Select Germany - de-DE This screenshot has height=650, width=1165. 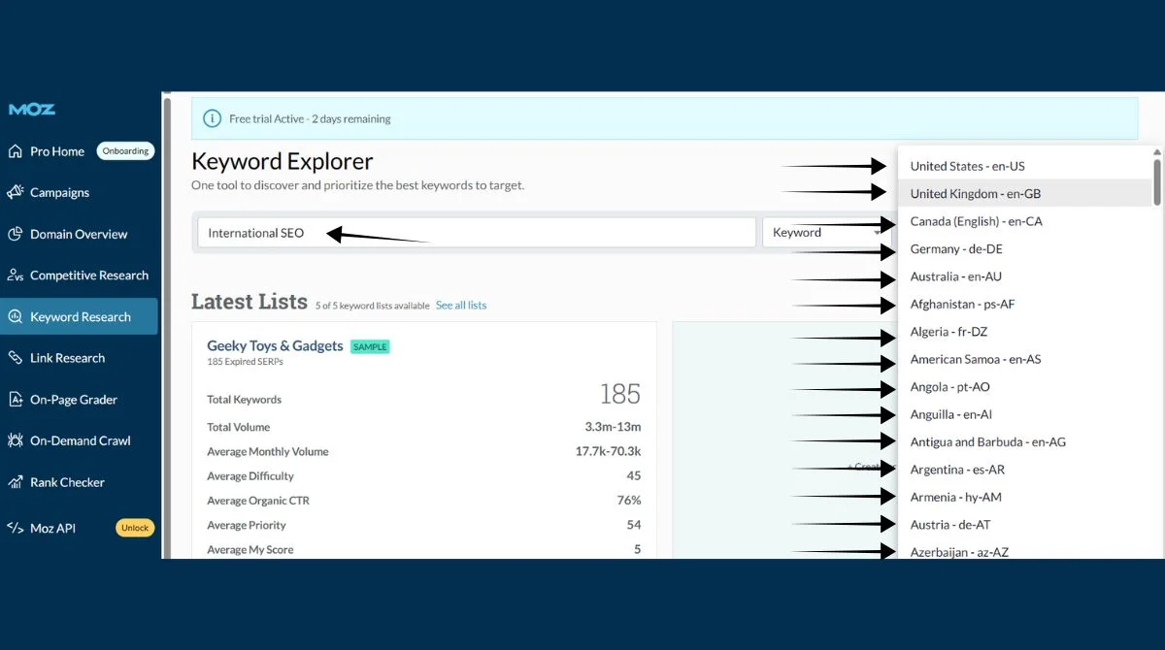click(x=1025, y=248)
